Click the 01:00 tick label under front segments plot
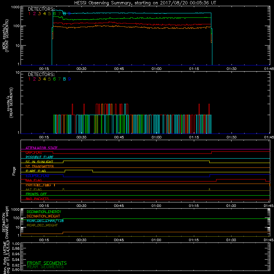The height and width of the screenshot is (274, 274). pos(157,69)
